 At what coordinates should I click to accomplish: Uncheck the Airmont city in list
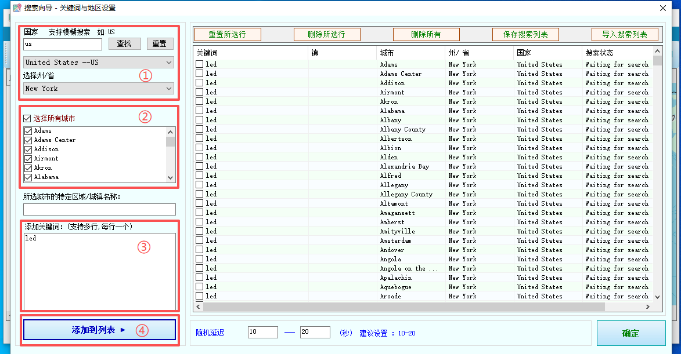pyautogui.click(x=28, y=159)
